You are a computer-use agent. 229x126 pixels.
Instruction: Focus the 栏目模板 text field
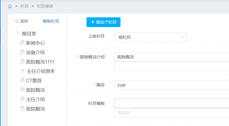171,103
